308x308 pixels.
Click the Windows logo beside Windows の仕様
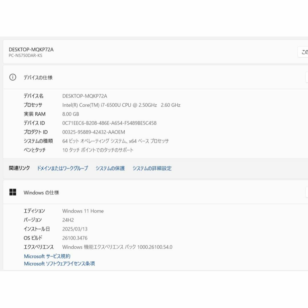[x=13, y=192]
